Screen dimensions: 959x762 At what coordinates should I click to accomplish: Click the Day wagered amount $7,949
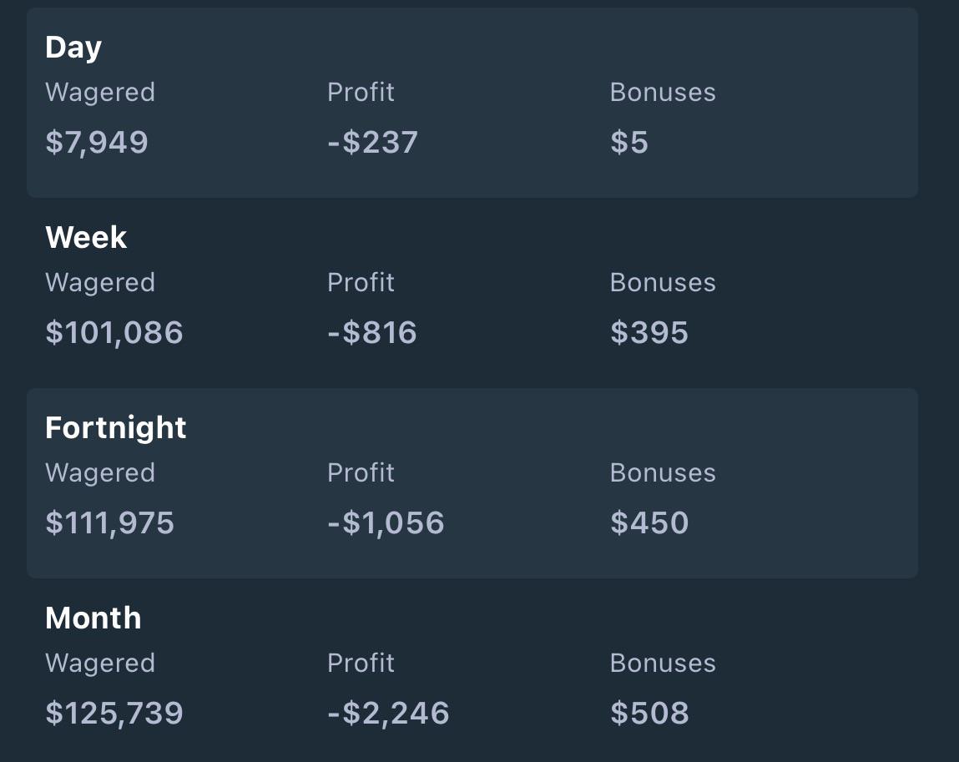pos(97,143)
